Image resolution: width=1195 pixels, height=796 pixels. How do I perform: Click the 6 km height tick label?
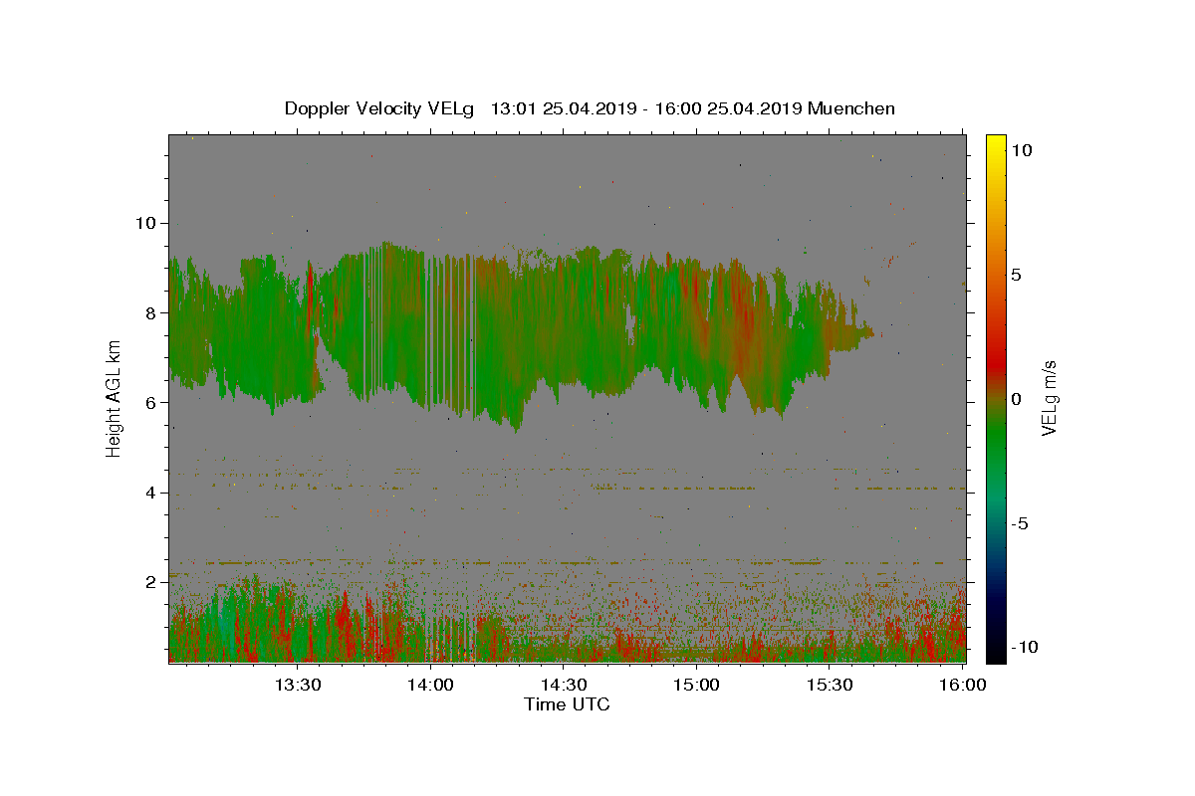coord(150,402)
